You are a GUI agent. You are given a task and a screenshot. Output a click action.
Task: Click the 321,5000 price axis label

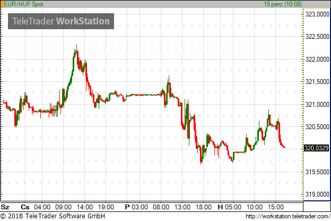[x=317, y=82]
